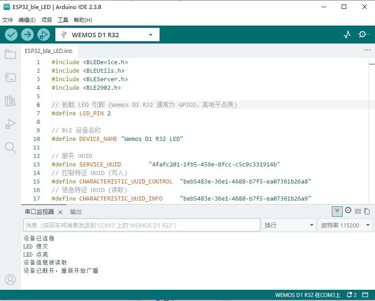Open the 编辑(E) menu
This screenshot has height=301, width=375.
click(27, 20)
